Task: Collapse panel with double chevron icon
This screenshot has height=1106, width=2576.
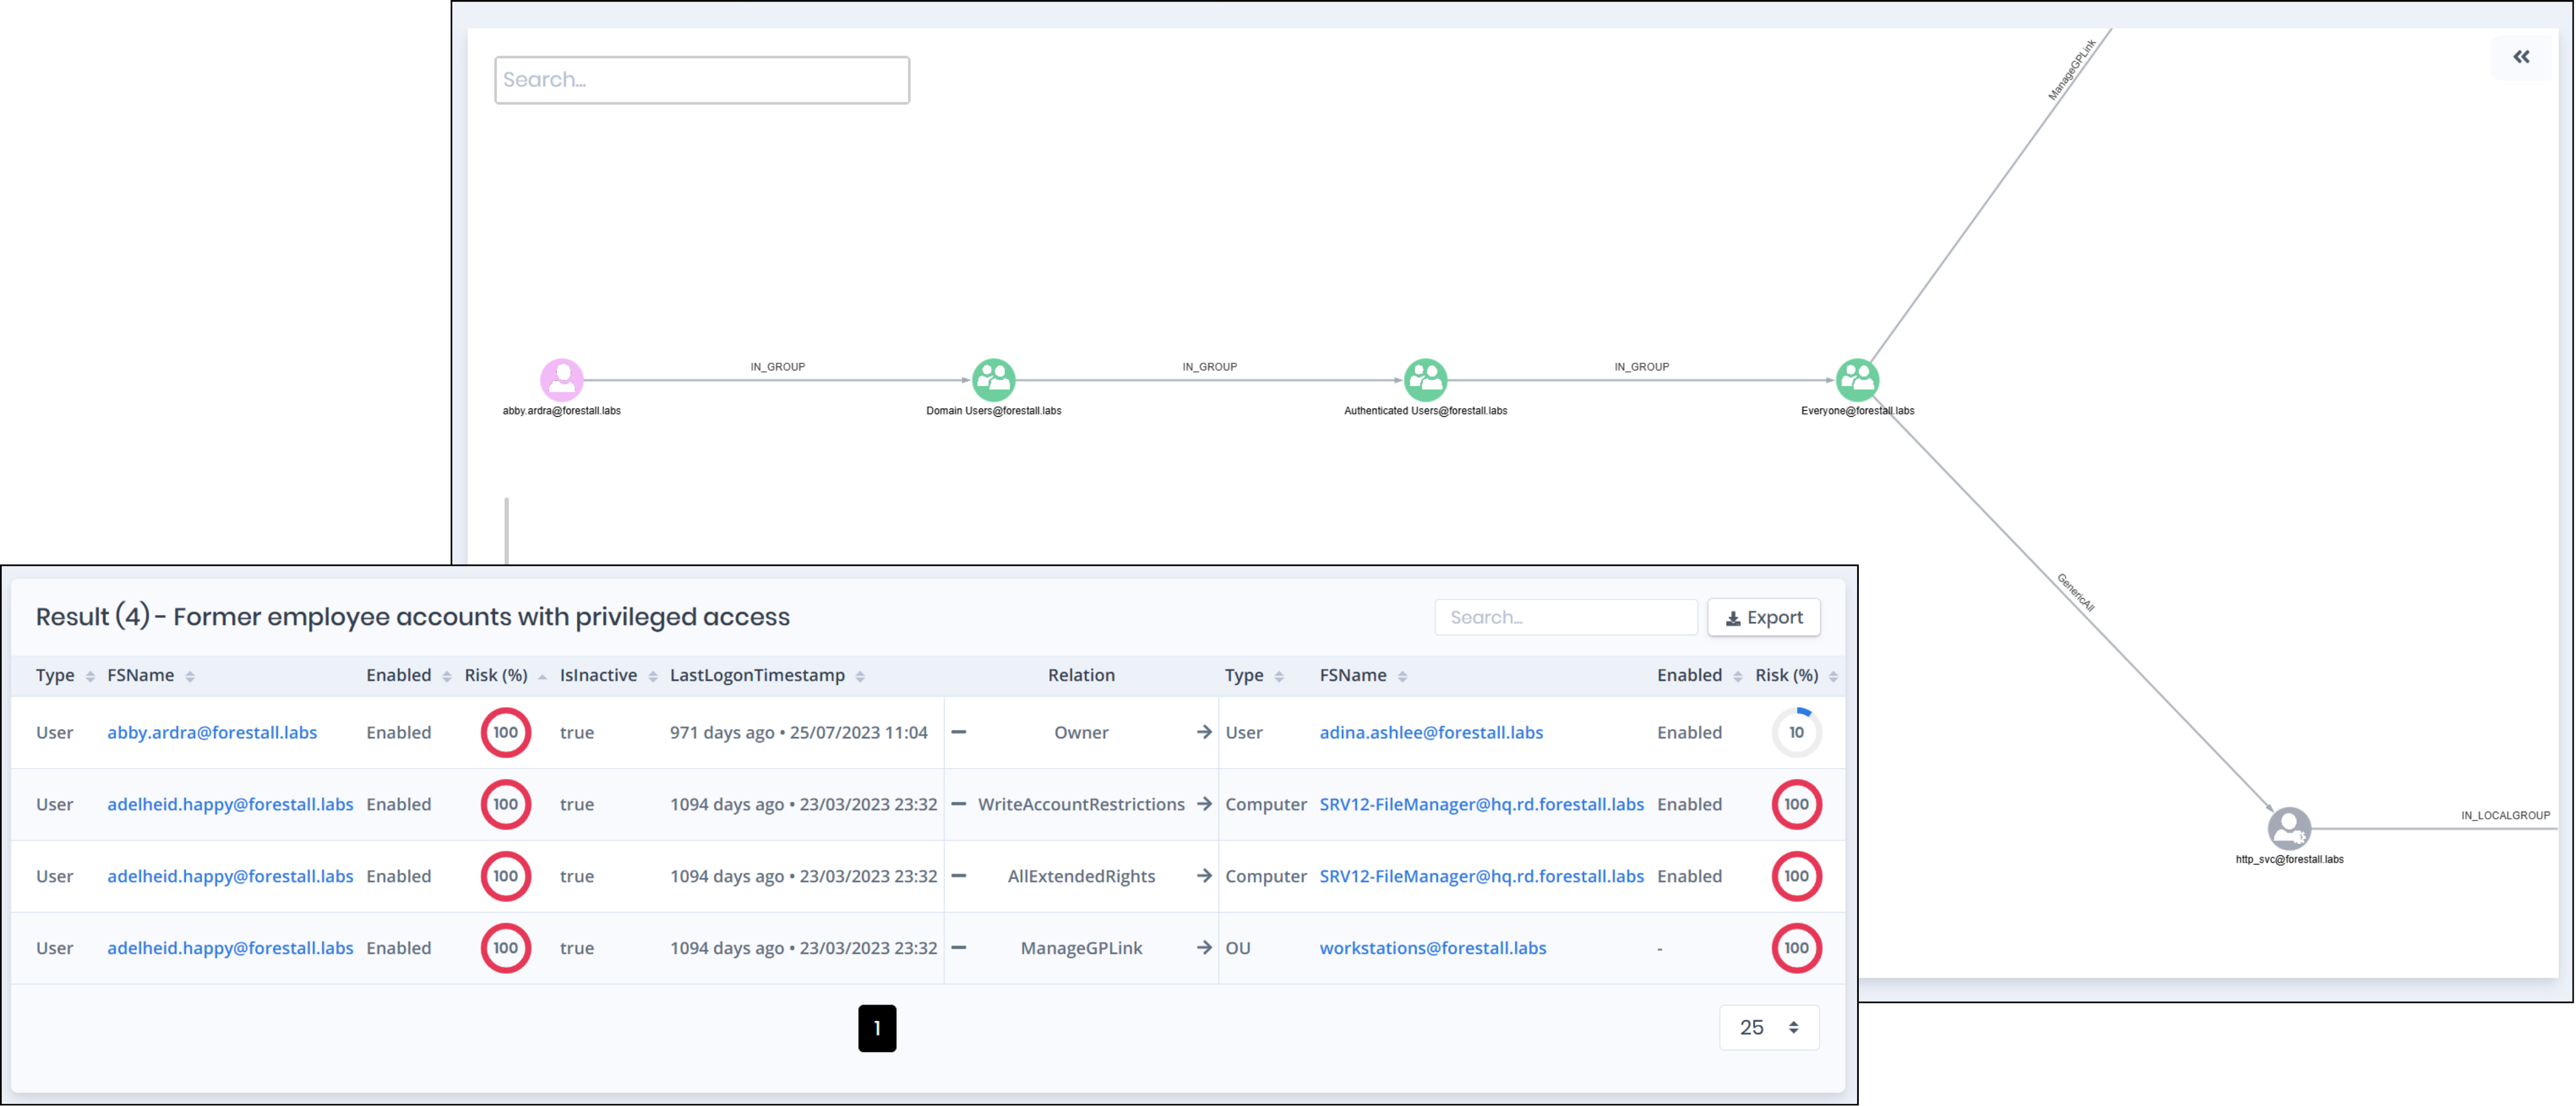Action: pos(2521,57)
